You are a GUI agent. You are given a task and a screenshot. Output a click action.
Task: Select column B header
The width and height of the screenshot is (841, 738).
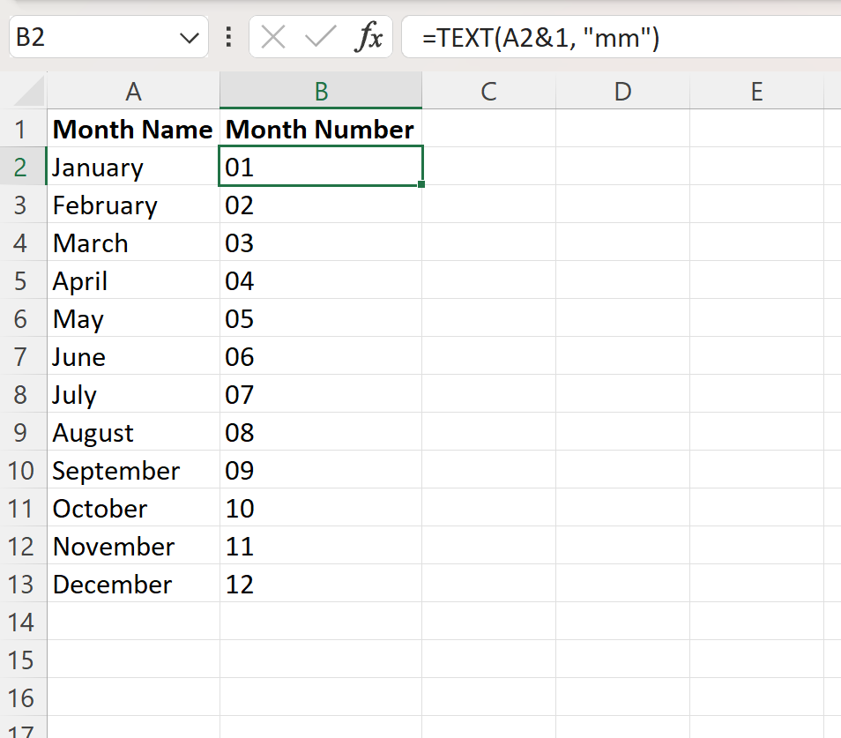pyautogui.click(x=321, y=91)
